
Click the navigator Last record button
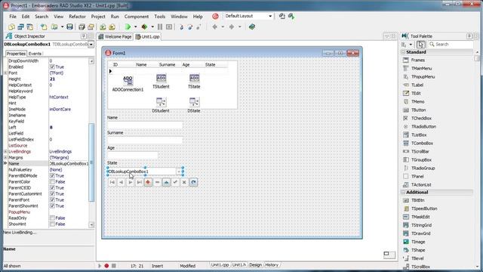point(139,182)
